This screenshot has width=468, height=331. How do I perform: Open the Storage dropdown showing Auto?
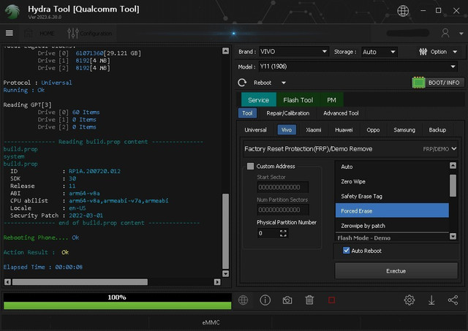[379, 52]
